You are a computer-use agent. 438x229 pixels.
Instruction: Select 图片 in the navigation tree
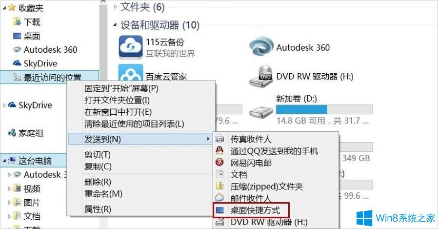click(x=32, y=203)
